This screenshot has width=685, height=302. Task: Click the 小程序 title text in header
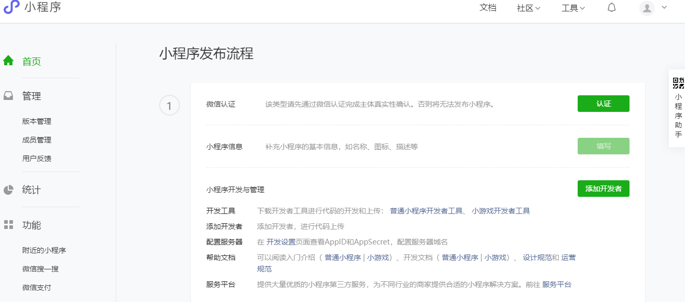pyautogui.click(x=43, y=7)
